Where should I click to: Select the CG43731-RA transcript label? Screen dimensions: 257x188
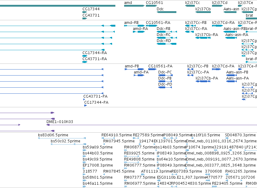pyautogui.click(x=95, y=59)
